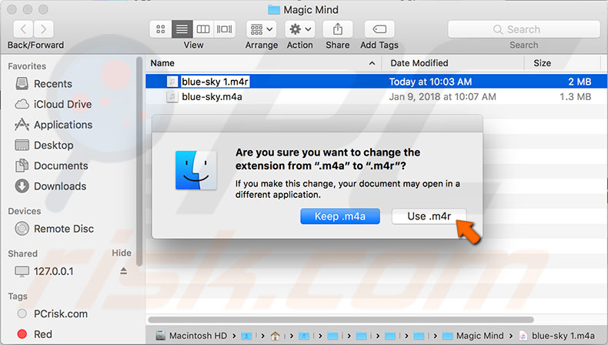Screen dimensions: 608x345
Task: Switch to column view
Action: click(203, 29)
